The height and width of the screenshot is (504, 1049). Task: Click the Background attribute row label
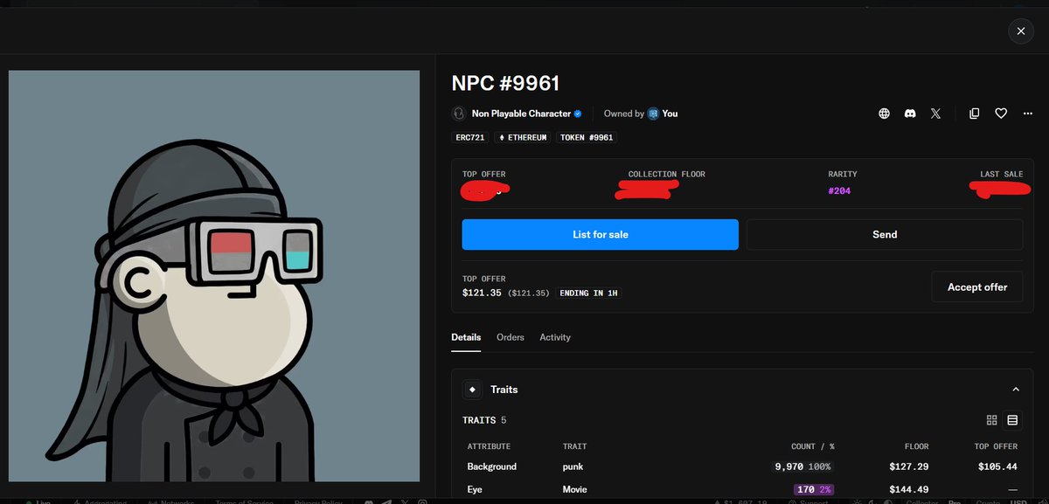491,466
